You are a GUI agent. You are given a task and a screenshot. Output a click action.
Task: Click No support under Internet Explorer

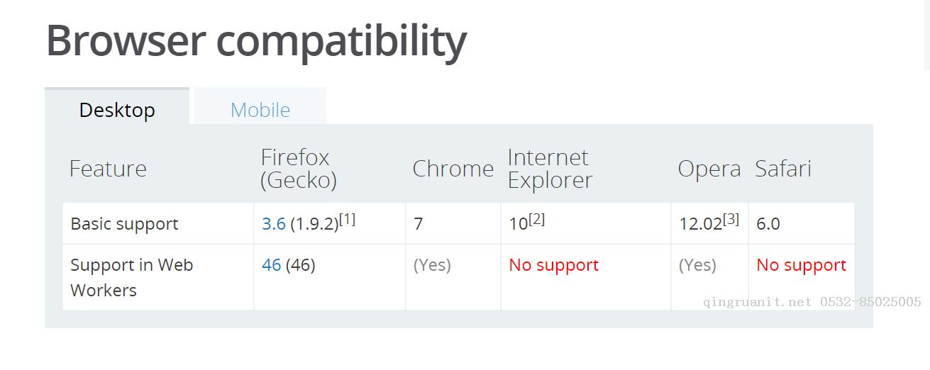[553, 265]
